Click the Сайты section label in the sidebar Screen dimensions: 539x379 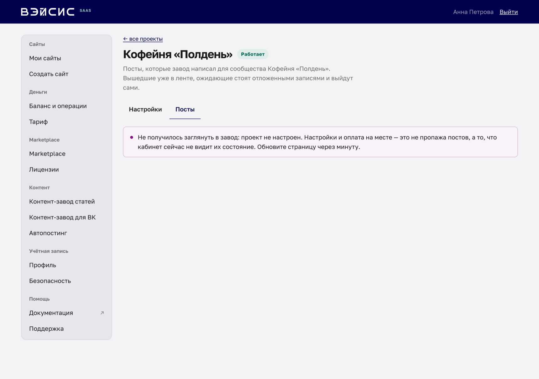pos(37,44)
